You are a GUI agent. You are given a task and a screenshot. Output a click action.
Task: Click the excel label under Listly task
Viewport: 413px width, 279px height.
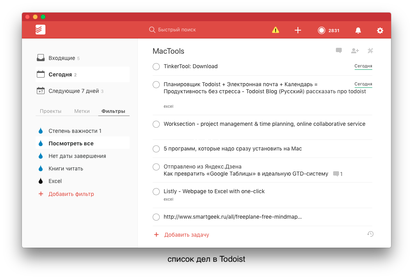[168, 199]
